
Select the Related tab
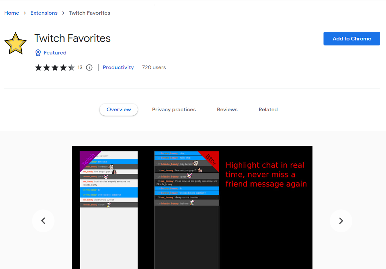click(x=268, y=109)
